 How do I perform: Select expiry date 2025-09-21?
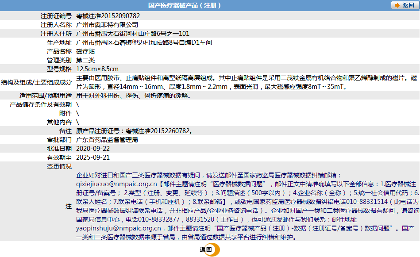click(93, 157)
